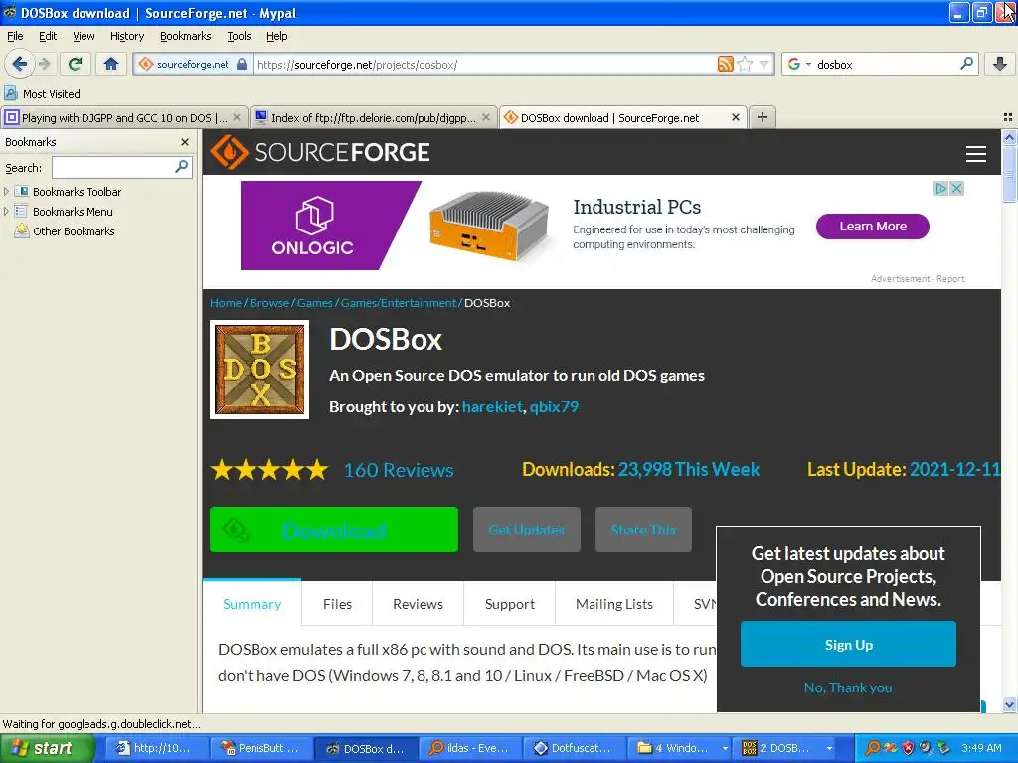Click the AdChoices triangle icon
The image size is (1018, 763).
pos(940,188)
